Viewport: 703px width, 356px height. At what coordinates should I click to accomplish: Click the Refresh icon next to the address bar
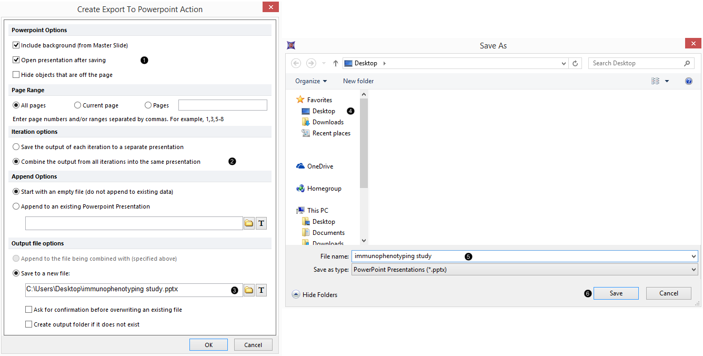tap(576, 63)
